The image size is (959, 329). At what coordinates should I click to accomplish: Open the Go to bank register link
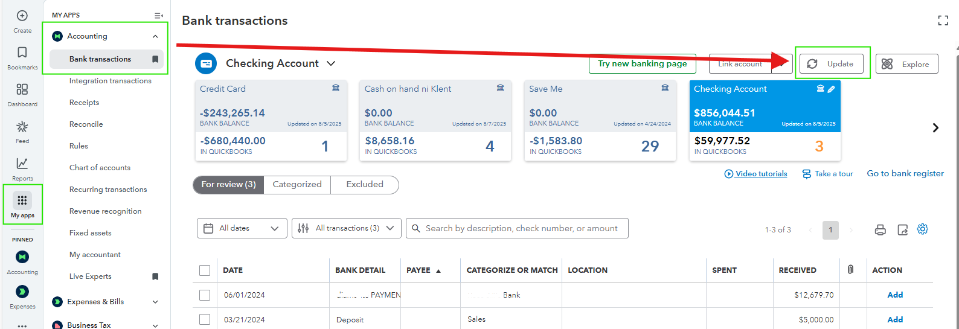coord(905,173)
